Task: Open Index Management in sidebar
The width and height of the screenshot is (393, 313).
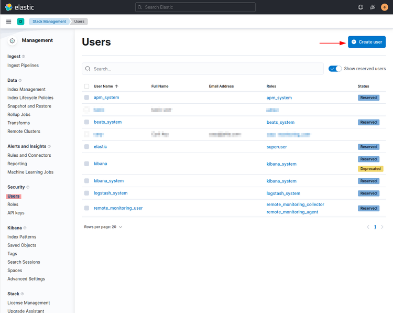Action: click(x=27, y=90)
